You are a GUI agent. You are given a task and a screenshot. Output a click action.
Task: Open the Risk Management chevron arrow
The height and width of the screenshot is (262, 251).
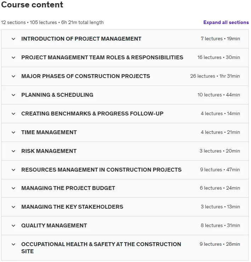coord(13,151)
